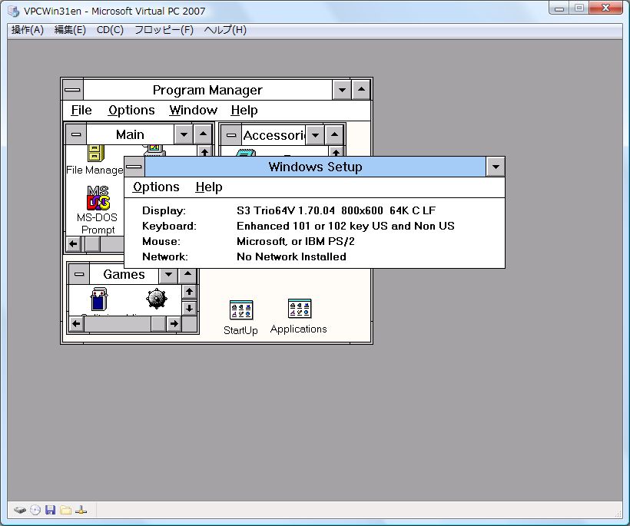Open the Options menu in Windows Setup
The height and width of the screenshot is (526, 630).
(x=156, y=187)
